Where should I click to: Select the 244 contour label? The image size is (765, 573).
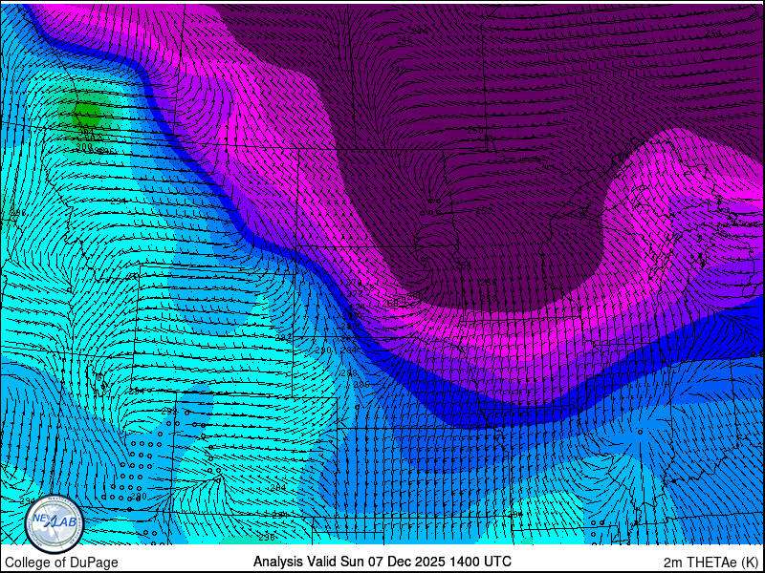coord(419,31)
